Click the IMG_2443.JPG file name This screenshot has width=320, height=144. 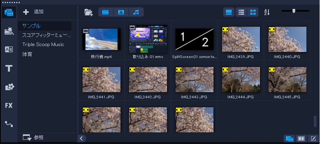tap(194, 97)
